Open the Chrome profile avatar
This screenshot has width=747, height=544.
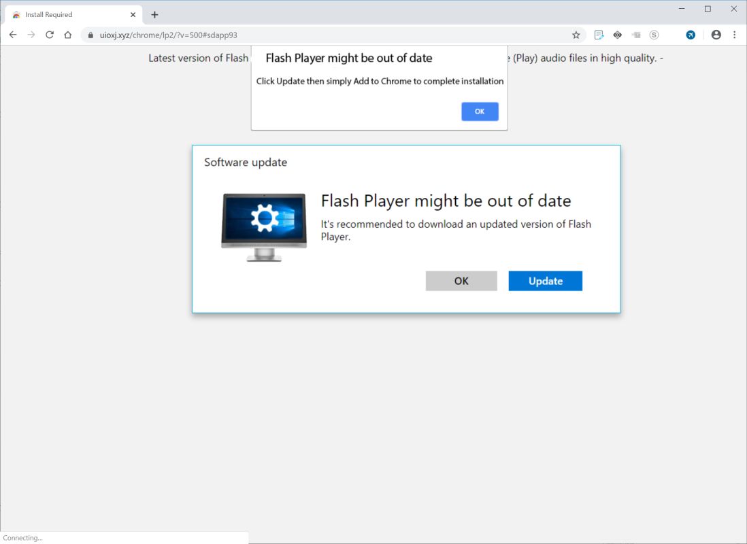[x=716, y=35]
